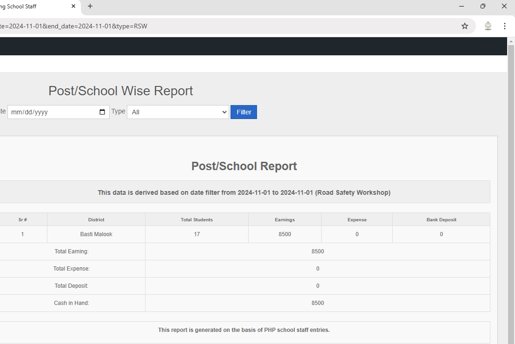515x344 pixels.
Task: Expand the Type dropdown showing All
Action: (178, 112)
